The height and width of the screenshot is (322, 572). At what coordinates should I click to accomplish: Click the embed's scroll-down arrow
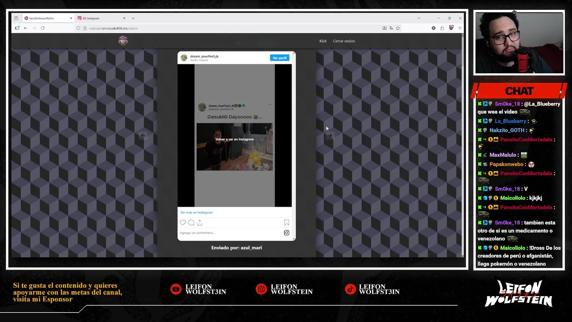click(x=294, y=239)
